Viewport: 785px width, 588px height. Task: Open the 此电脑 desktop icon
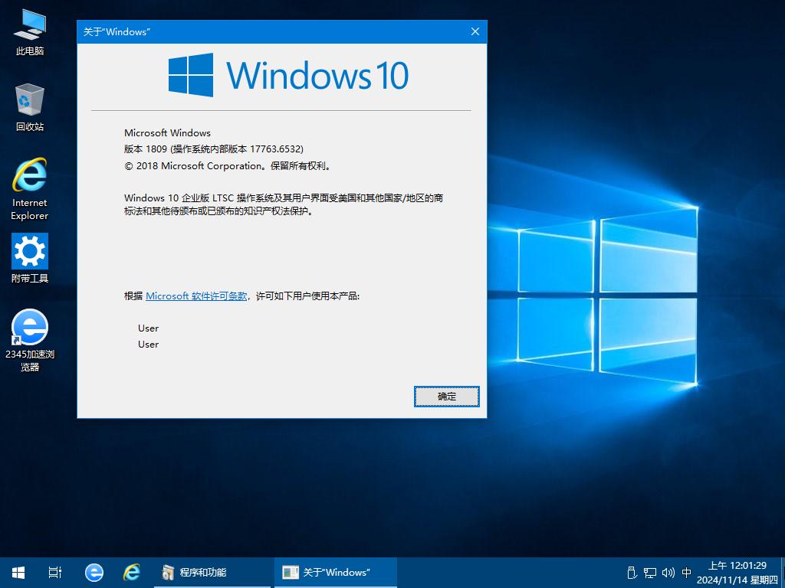30,32
